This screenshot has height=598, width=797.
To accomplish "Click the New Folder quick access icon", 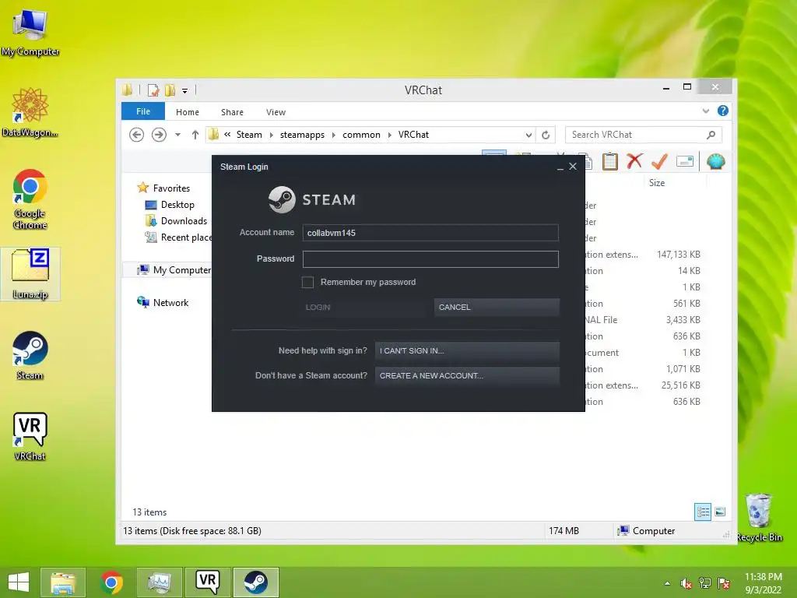I will click(x=170, y=90).
